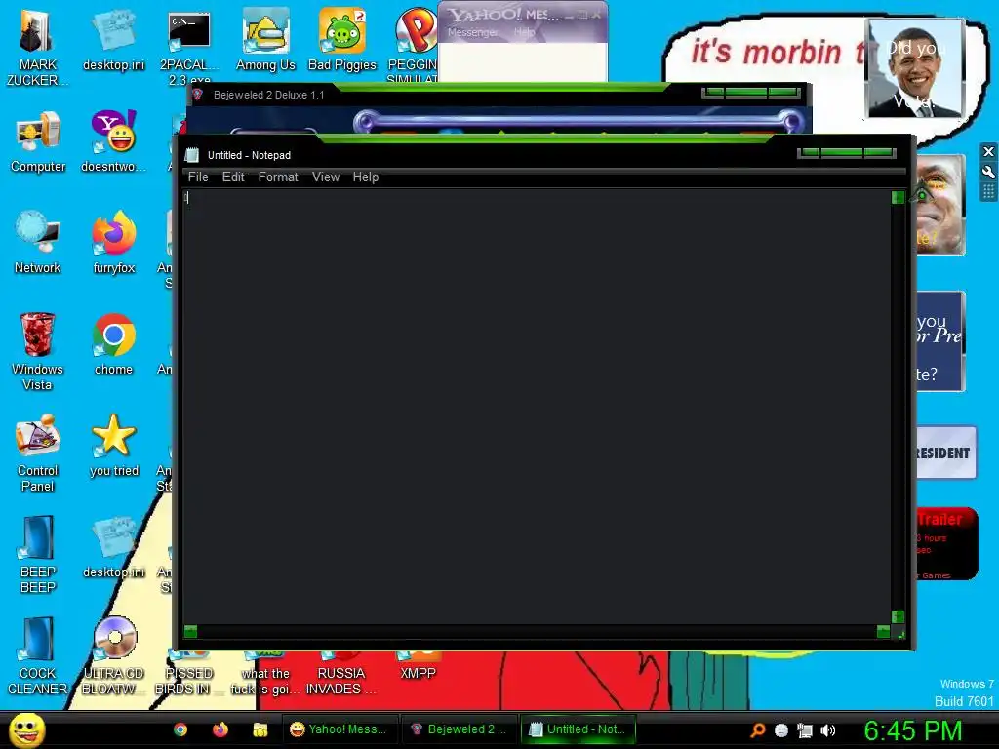Click Notepad's horizontal scrollbar right arrow
Viewport: 999px width, 749px height.
coord(883,631)
